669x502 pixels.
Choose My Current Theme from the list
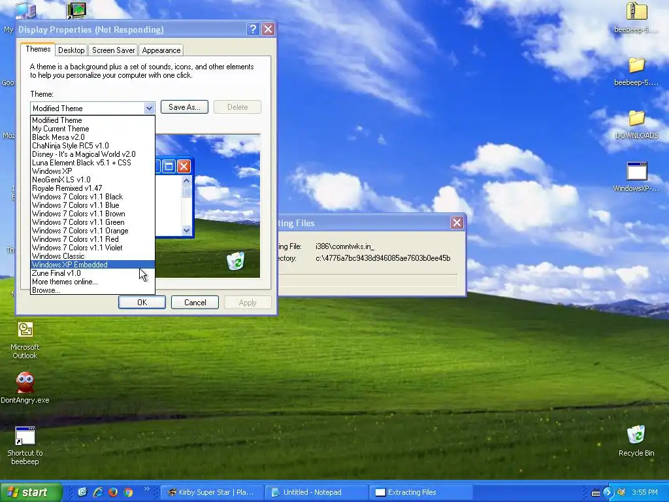point(93,129)
